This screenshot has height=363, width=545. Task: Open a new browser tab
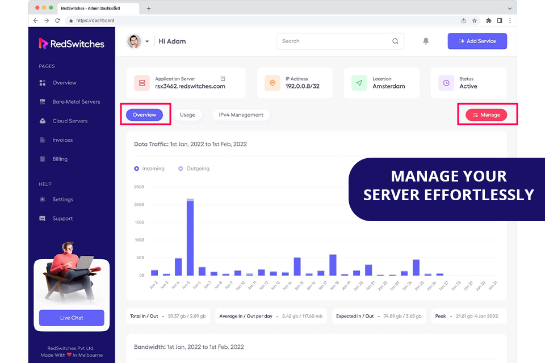[x=149, y=9]
